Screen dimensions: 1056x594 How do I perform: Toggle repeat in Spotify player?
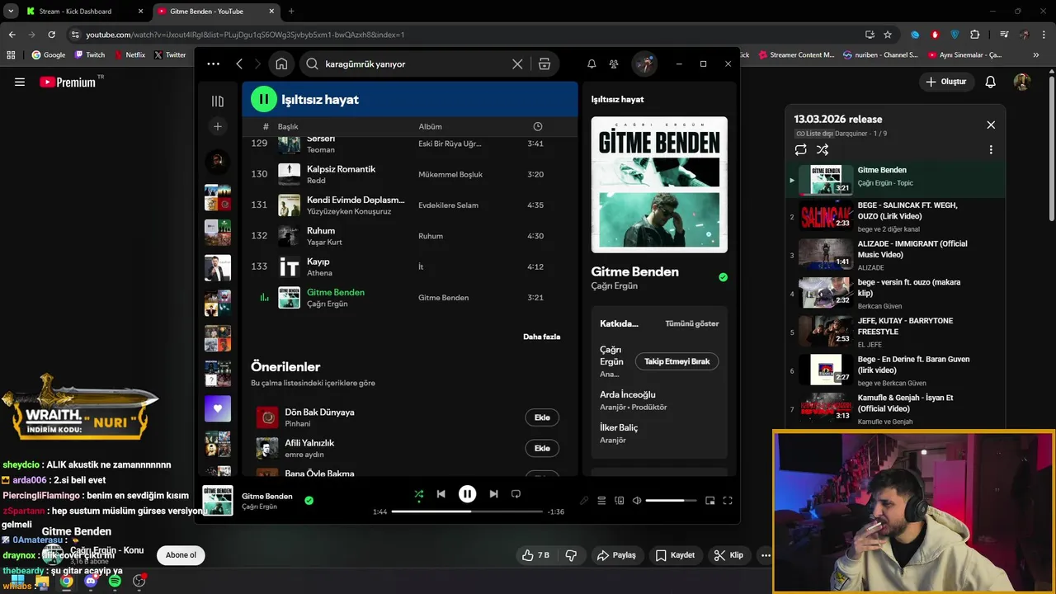pos(516,494)
